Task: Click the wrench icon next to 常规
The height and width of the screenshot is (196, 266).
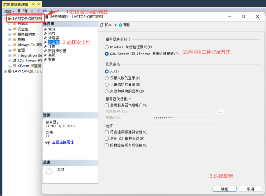Action: point(45,29)
